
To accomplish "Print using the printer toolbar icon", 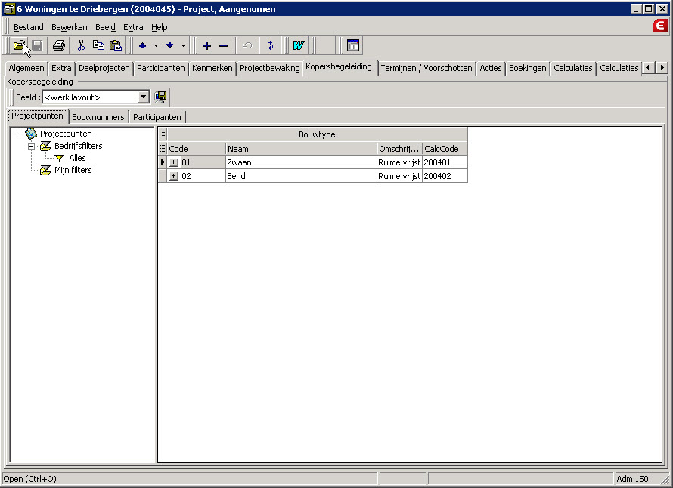I will pyautogui.click(x=59, y=45).
